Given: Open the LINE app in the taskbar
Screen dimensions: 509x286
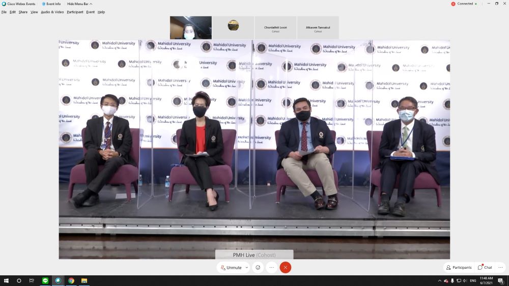Looking at the screenshot, I should pos(45,280).
